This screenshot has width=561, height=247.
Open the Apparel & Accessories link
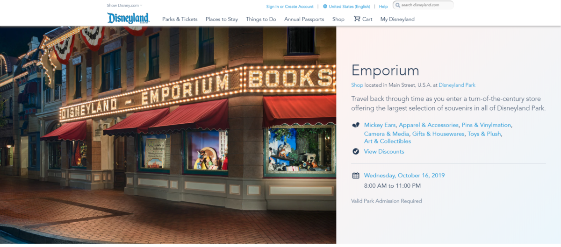[428, 125]
